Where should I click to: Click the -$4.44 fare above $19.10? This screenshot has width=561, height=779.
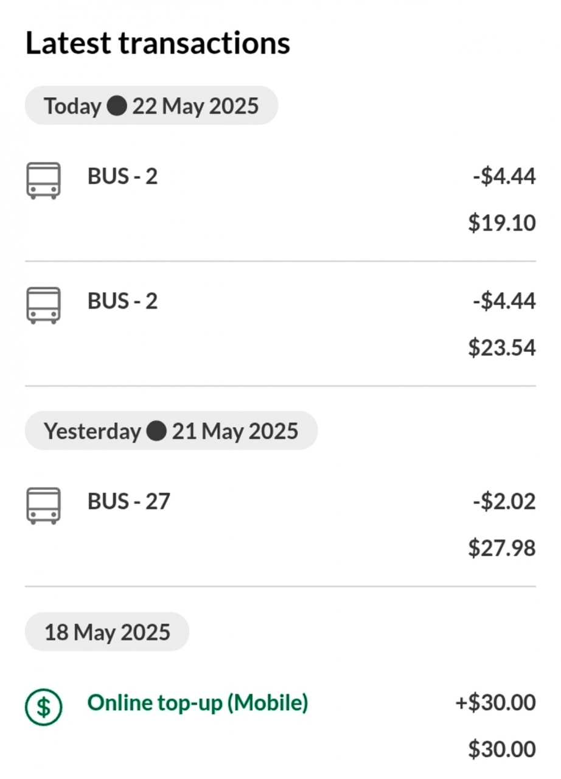click(x=504, y=176)
